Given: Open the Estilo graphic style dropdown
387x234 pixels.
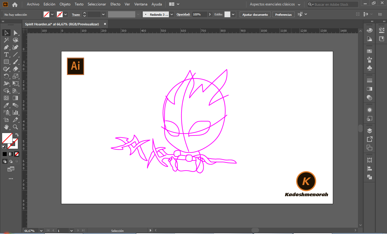Looking at the screenshot, I should click(x=234, y=14).
